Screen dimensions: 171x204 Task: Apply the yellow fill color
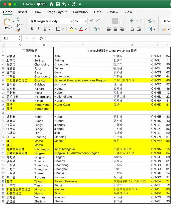72,29
